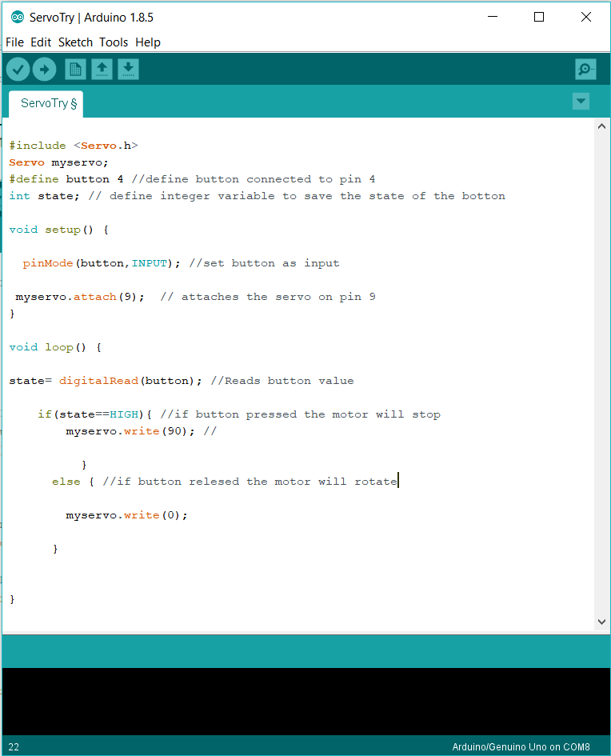The image size is (611, 756).
Task: Maximize the Arduino window
Action: 539,17
